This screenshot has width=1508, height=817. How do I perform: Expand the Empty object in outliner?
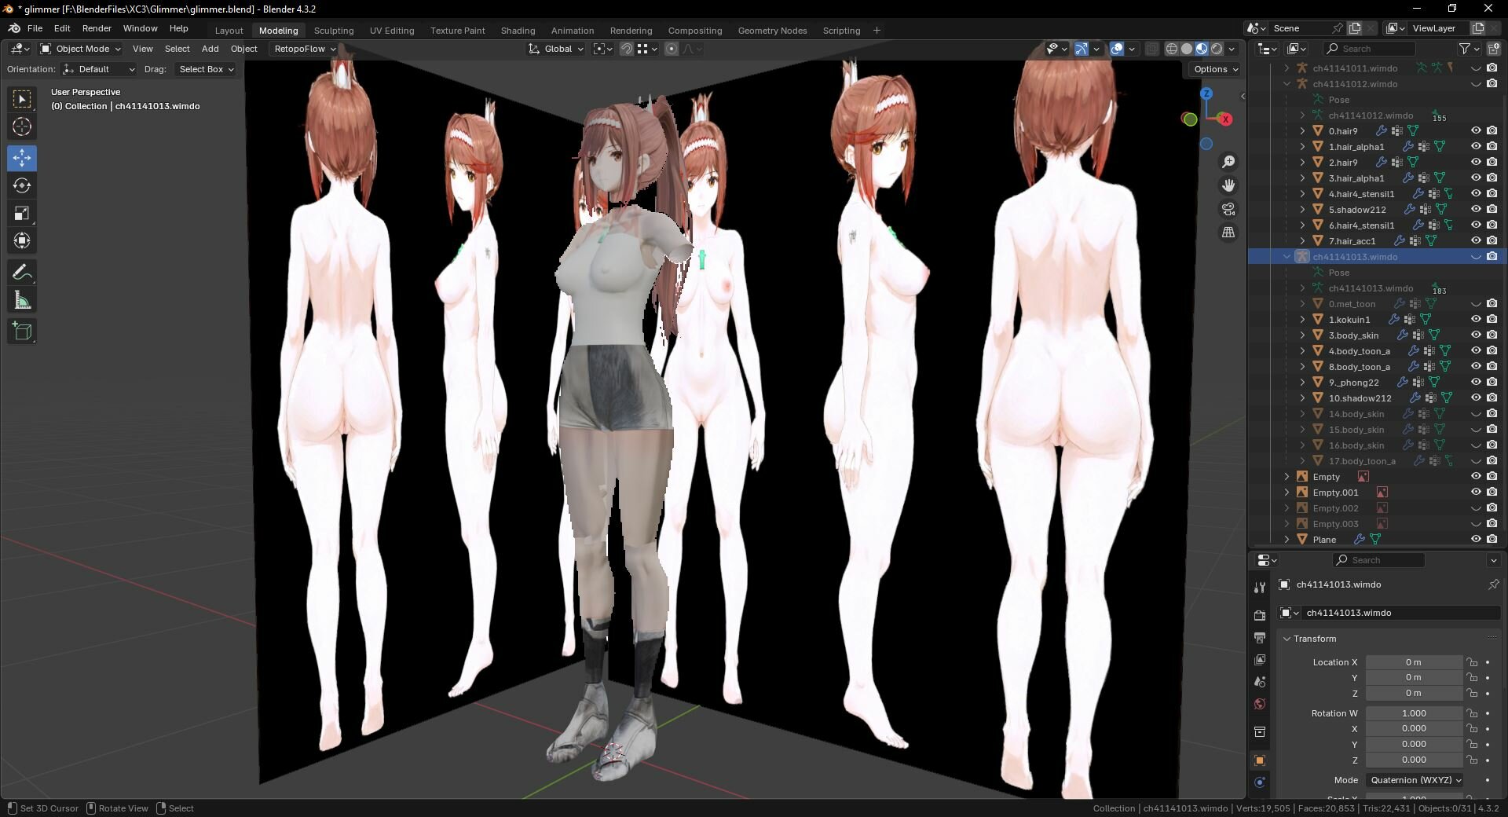point(1287,477)
